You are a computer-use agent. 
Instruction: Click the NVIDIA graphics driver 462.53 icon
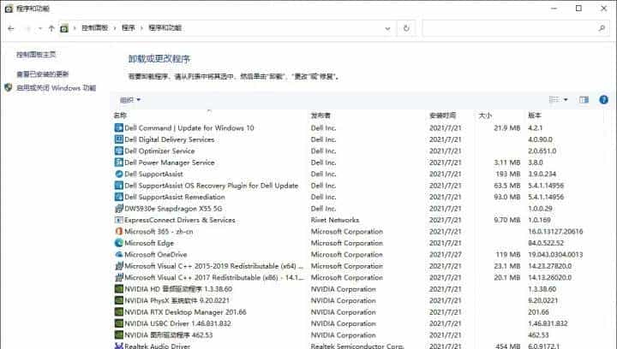pos(119,334)
